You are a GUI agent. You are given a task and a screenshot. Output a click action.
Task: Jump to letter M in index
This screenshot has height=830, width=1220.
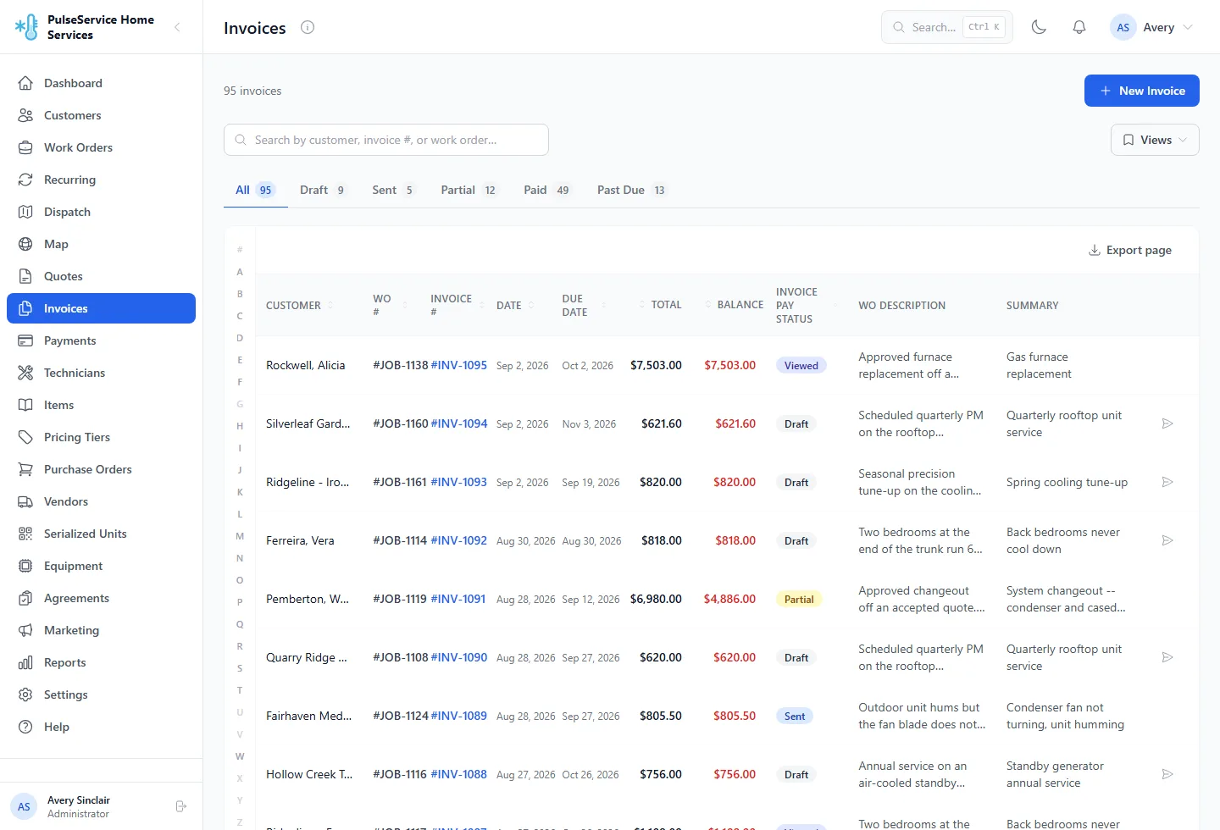tap(240, 536)
